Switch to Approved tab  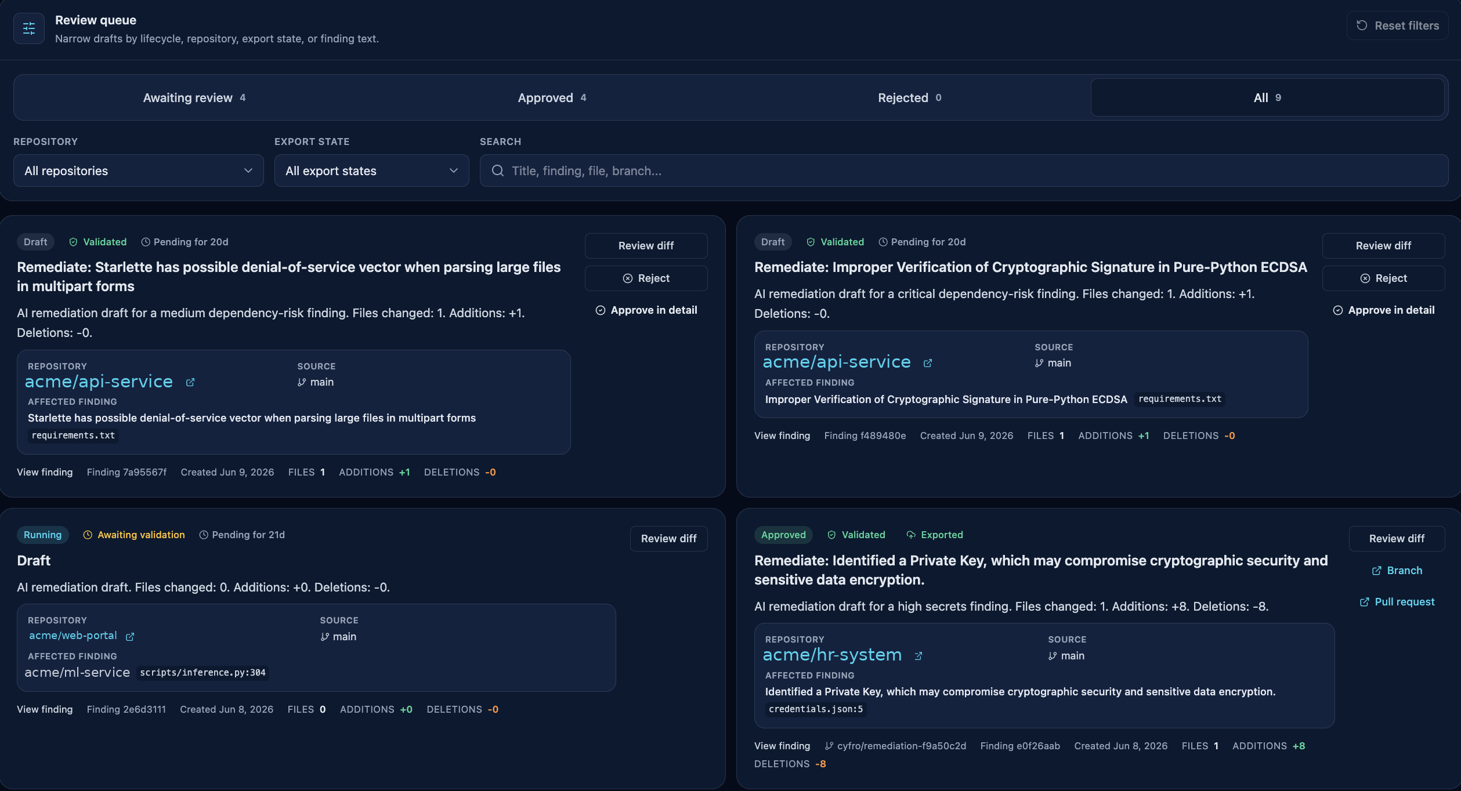point(552,97)
